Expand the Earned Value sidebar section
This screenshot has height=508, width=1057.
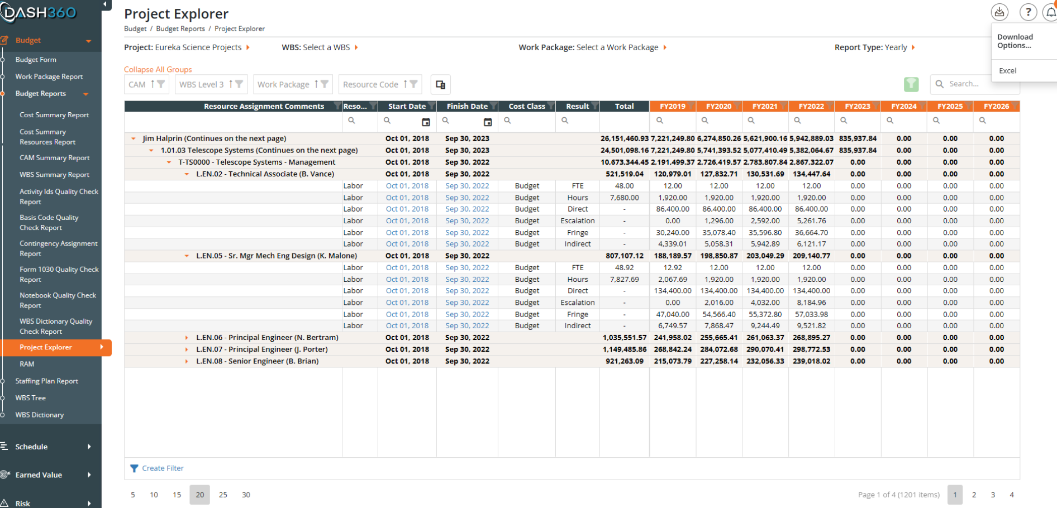click(89, 475)
